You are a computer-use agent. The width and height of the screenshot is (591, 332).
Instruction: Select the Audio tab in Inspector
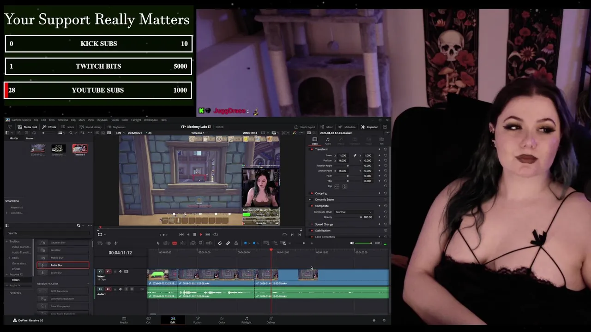click(x=327, y=141)
